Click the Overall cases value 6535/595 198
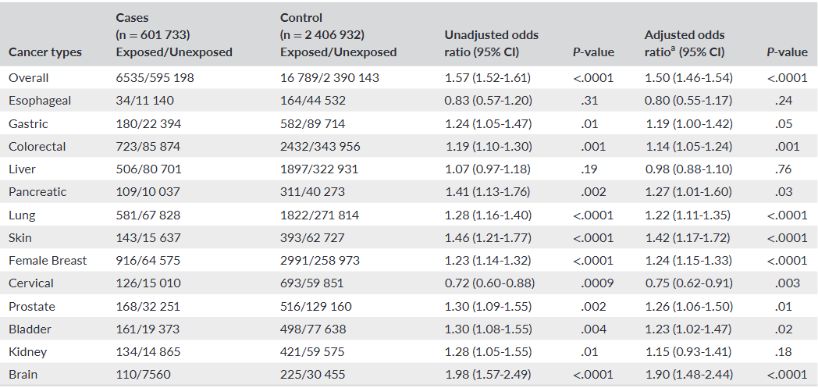 155,78
